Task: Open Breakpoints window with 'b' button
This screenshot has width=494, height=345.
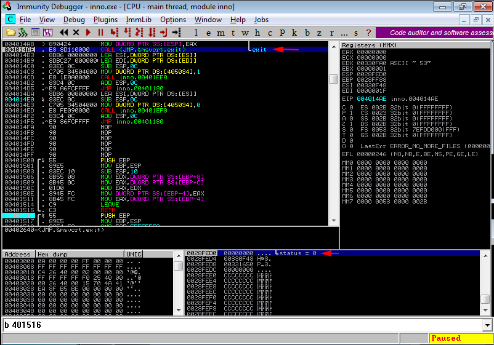Action: (x=307, y=33)
